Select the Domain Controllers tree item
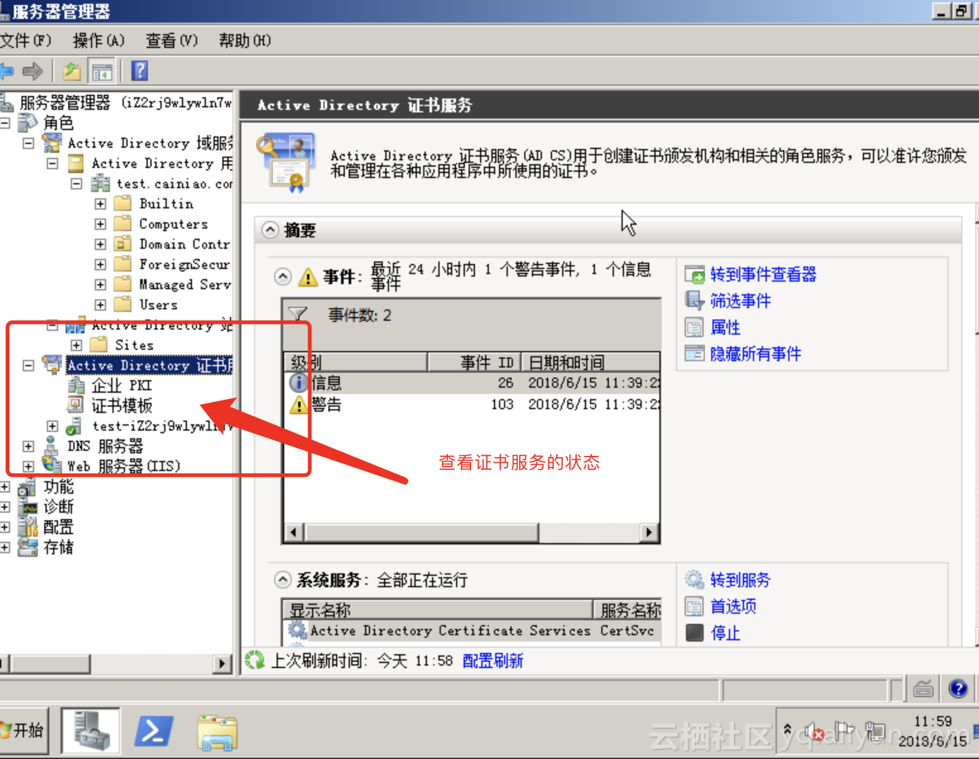 184,244
